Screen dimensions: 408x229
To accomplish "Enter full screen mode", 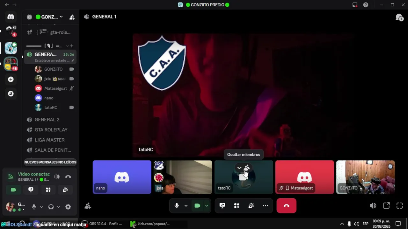I will [x=400, y=206].
